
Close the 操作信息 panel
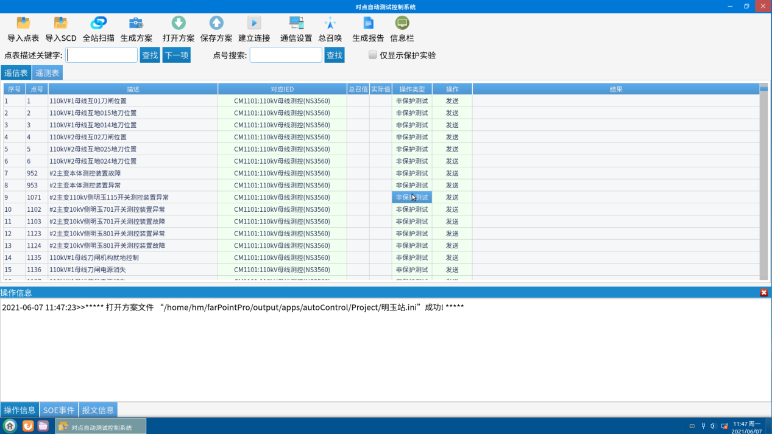pos(763,293)
